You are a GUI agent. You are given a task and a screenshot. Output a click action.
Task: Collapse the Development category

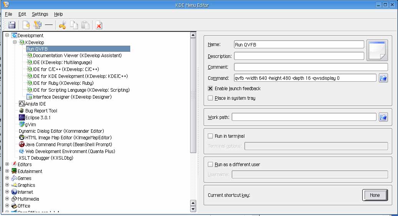[7, 35]
